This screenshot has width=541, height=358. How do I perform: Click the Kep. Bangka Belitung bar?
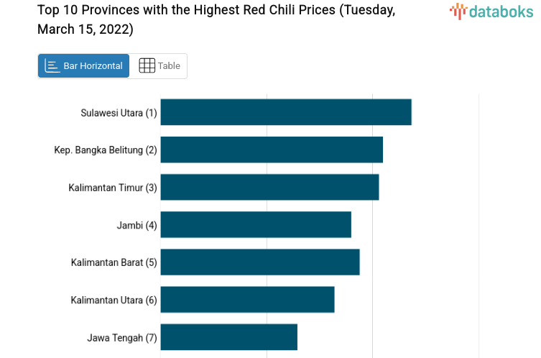click(271, 150)
